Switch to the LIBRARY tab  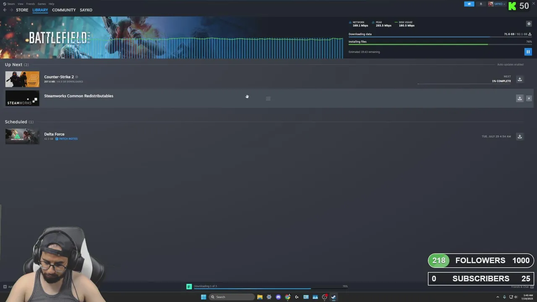point(40,10)
